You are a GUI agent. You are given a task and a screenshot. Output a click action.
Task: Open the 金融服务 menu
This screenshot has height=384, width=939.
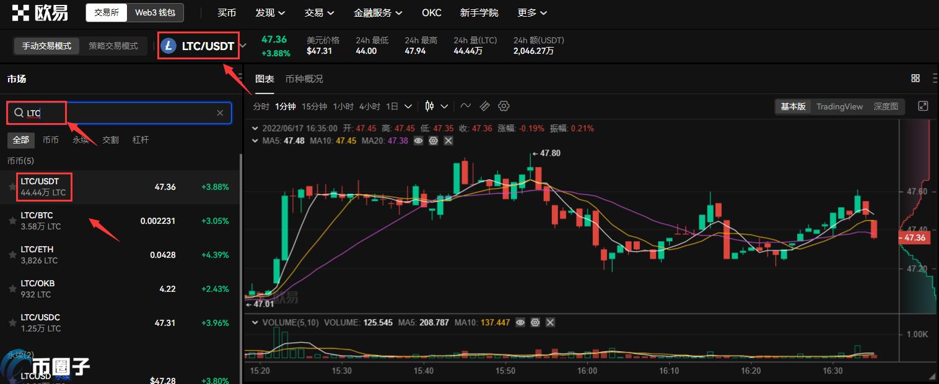coord(377,13)
